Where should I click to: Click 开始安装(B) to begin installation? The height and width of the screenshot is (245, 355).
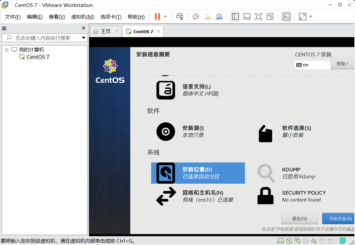pos(338,218)
